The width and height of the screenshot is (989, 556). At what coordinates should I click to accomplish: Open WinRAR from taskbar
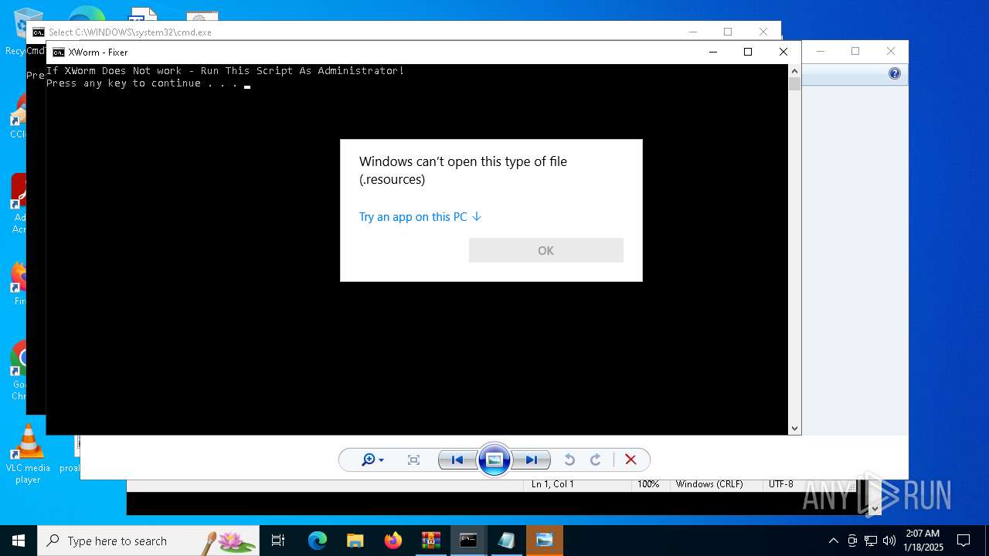(431, 541)
